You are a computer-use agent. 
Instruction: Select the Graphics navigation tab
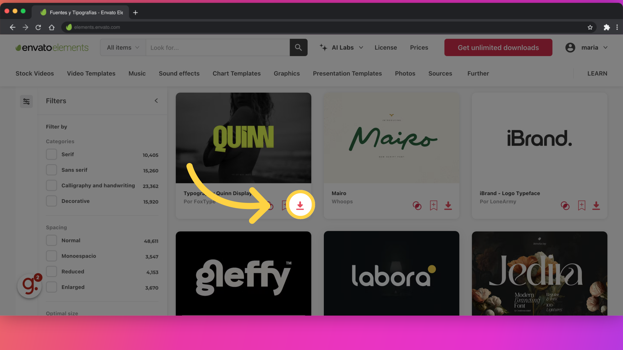[287, 73]
